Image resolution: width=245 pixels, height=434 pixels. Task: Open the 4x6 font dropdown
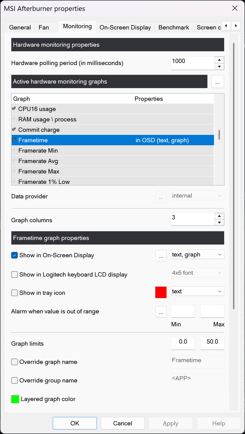click(198, 273)
